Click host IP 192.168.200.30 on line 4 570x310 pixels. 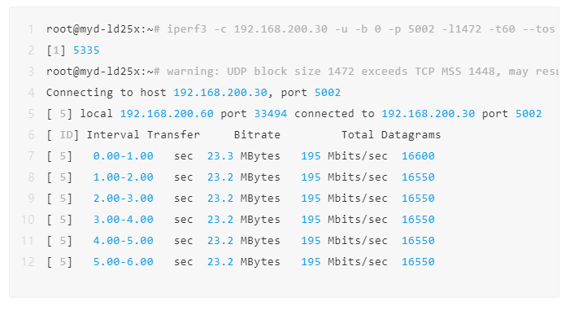220,93
